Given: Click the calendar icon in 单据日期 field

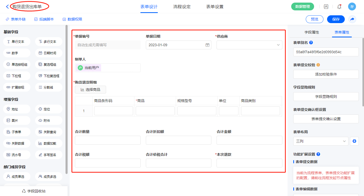Looking at the screenshot, I should pyautogui.click(x=207, y=45).
